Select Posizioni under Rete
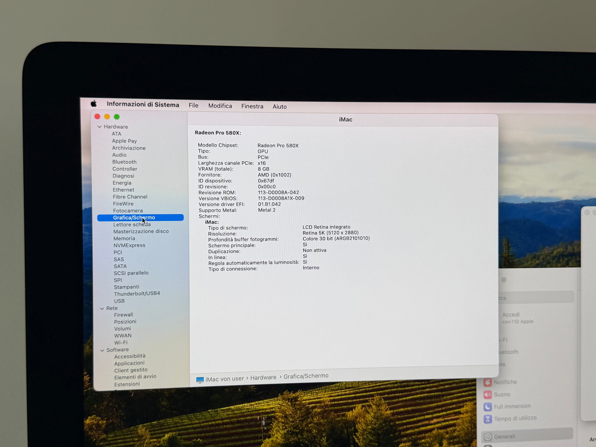Image resolution: width=596 pixels, height=447 pixels. pos(125,322)
